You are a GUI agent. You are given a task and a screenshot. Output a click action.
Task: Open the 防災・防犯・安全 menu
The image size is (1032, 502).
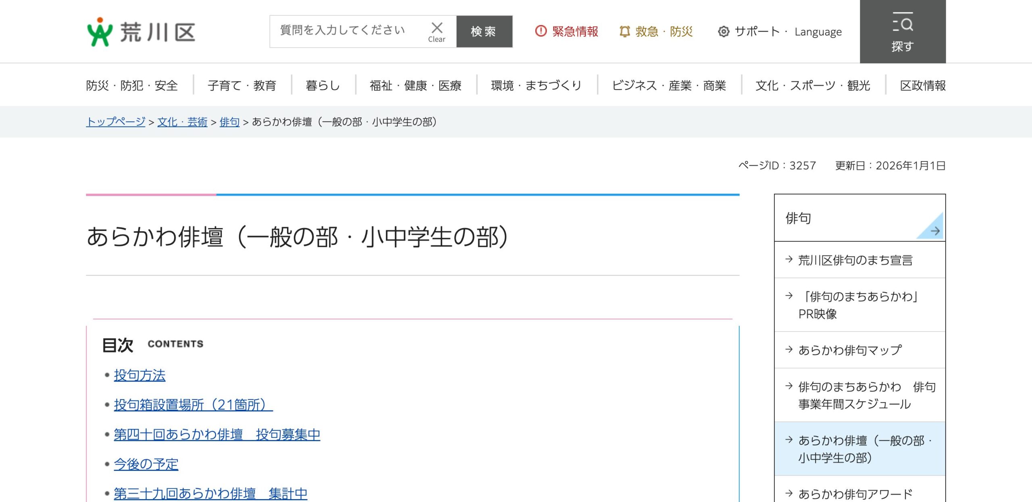pos(132,85)
